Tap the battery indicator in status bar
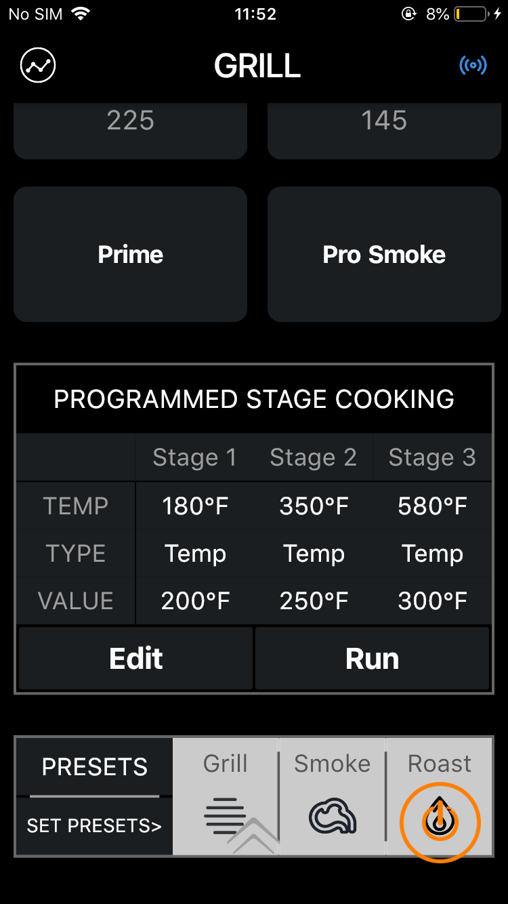 point(471,14)
